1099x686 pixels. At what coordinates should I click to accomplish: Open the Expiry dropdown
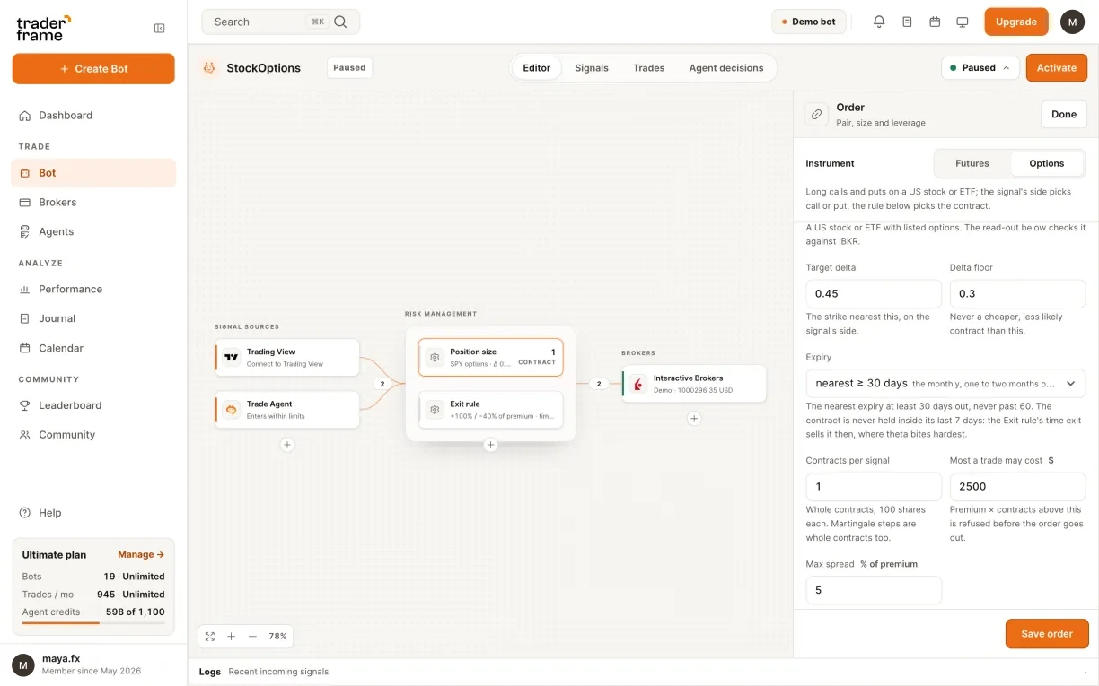[x=945, y=383]
